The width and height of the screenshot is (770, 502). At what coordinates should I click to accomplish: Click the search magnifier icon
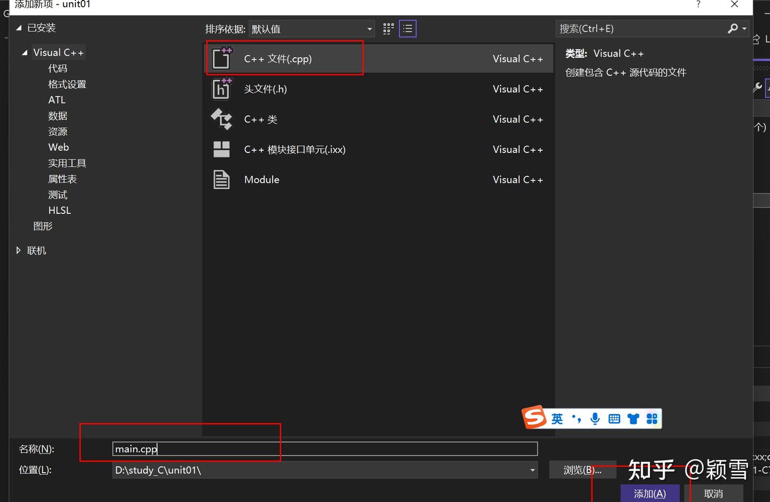point(733,28)
